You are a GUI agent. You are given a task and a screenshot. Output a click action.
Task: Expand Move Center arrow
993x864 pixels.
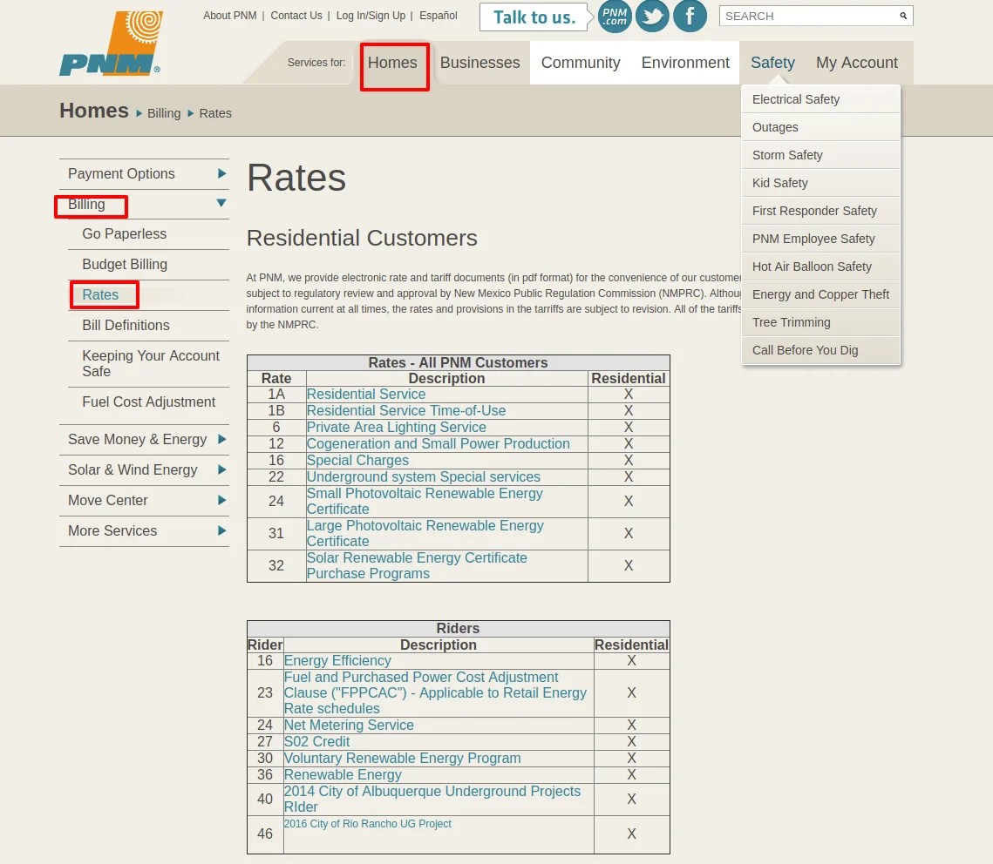(x=221, y=500)
